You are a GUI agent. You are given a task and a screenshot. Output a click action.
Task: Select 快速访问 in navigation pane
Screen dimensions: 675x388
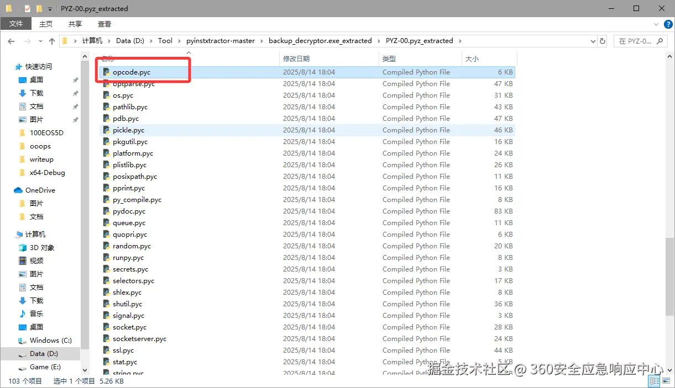click(39, 67)
